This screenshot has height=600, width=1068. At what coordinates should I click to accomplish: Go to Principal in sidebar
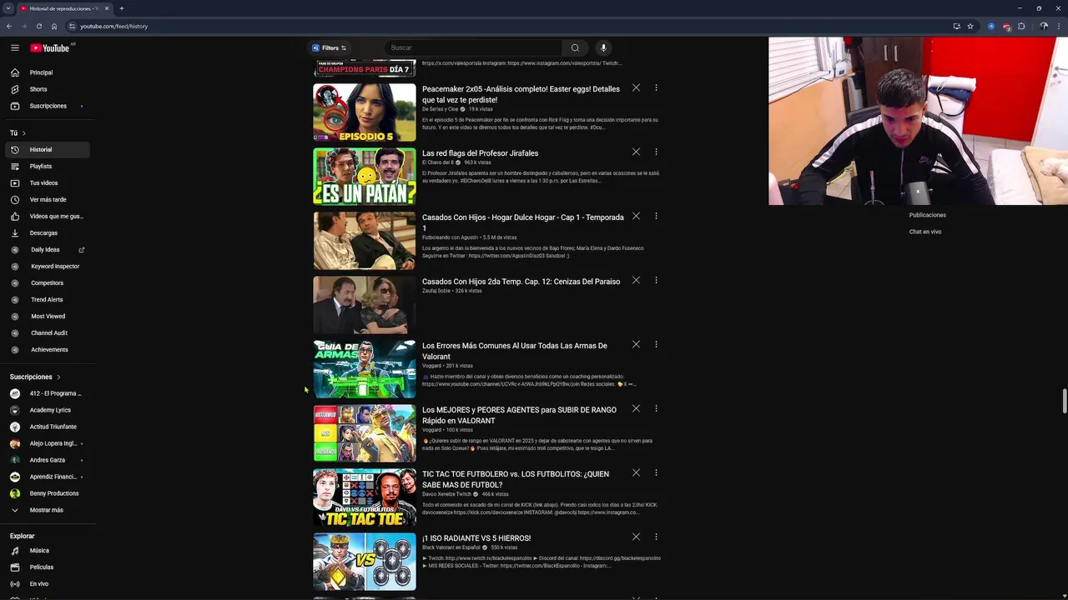(x=48, y=72)
